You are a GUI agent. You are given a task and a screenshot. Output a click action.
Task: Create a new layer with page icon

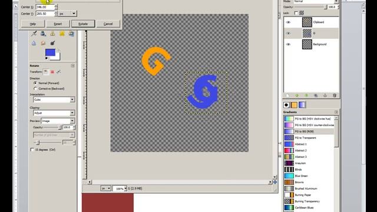tap(287, 95)
